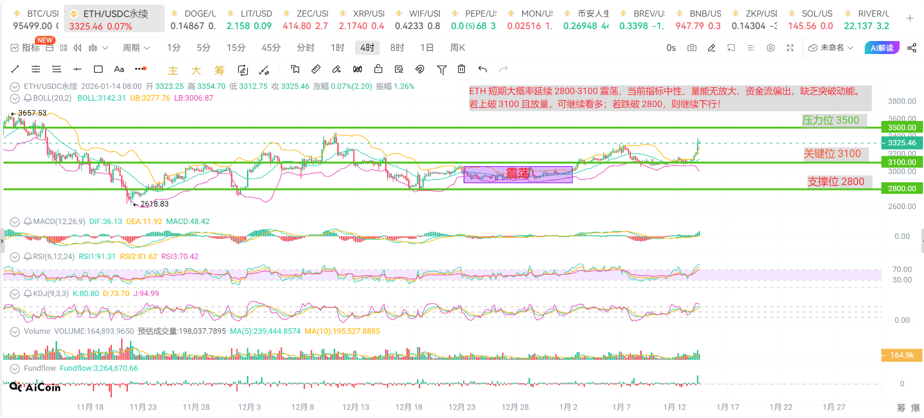Collapse the RSI indicator panel chevron
This screenshot has width=924, height=418.
[x=15, y=257]
